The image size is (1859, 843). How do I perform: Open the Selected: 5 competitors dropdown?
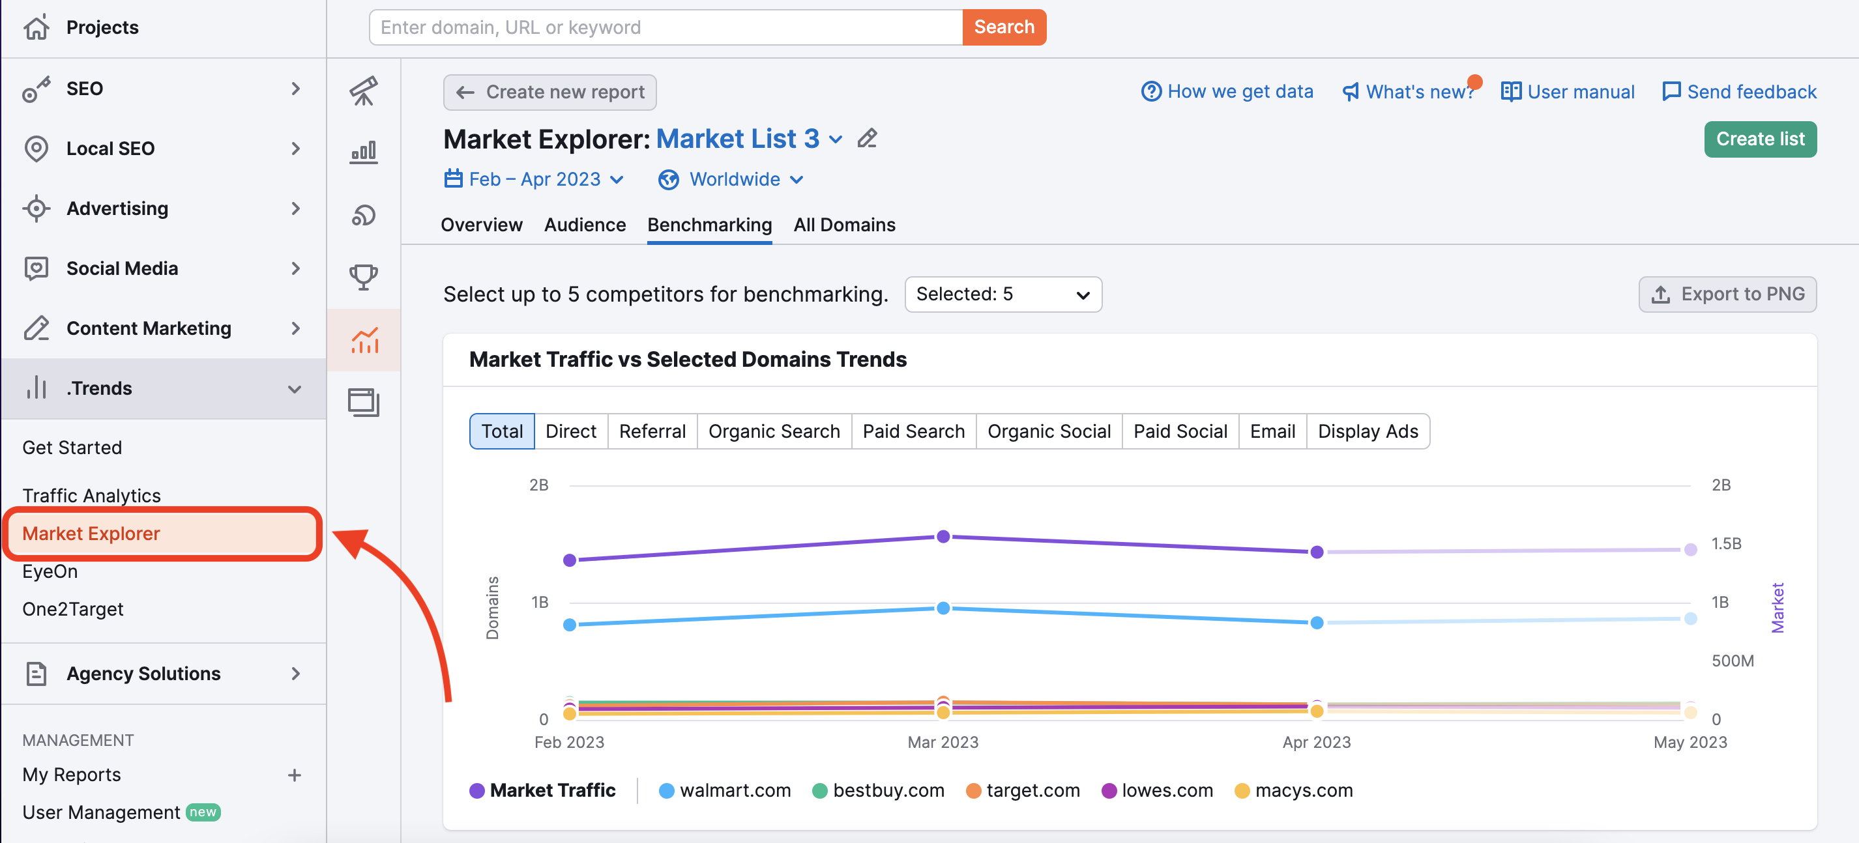(1003, 294)
